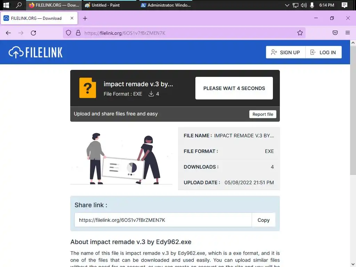Open the Windows Start menu
The height and width of the screenshot is (267, 356).
tap(6, 5)
